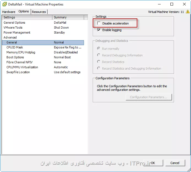Check the Disable acceleration checkbox
Image resolution: width=191 pixels, height=172 pixels.
[99, 23]
